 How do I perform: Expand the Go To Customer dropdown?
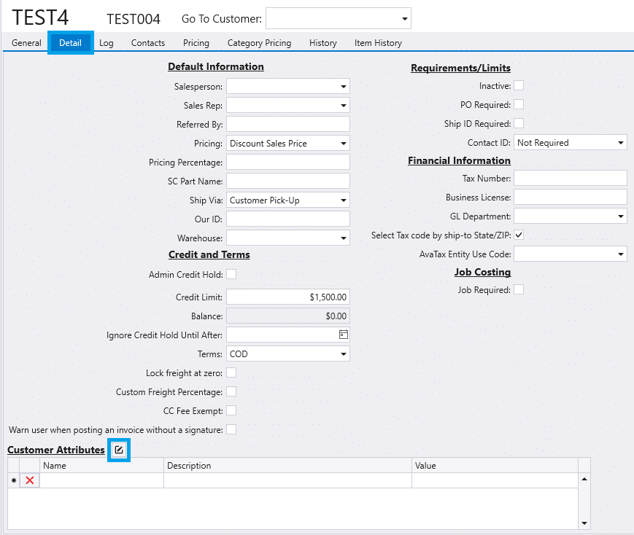click(x=405, y=19)
